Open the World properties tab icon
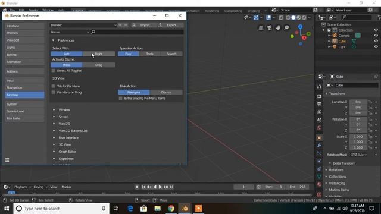381x214 pixels. (x=319, y=128)
